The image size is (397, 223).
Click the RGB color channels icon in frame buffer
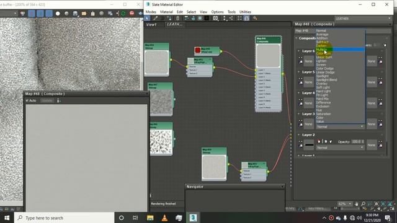point(23,14)
